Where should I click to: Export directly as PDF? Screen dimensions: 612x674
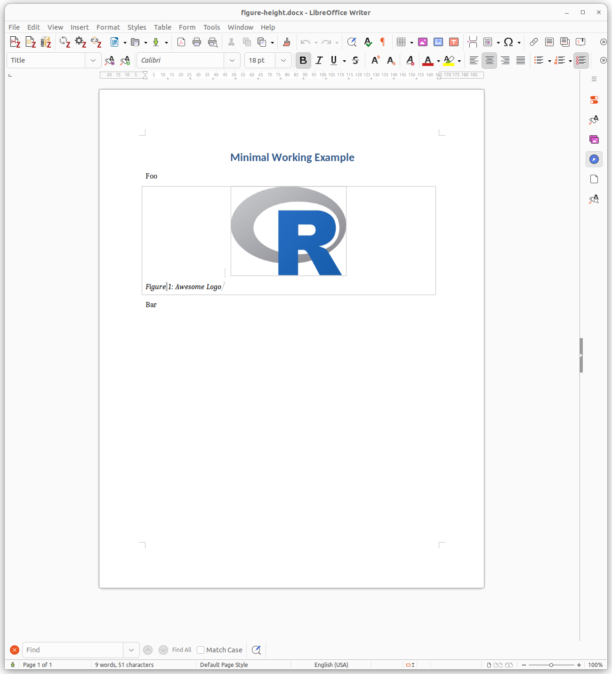[x=181, y=42]
